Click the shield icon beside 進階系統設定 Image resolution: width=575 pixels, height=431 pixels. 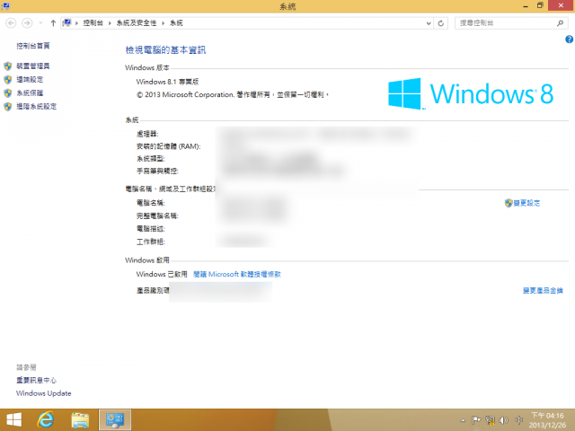(x=8, y=107)
